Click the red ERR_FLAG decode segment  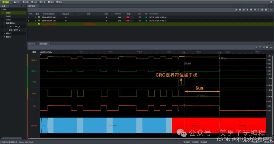pos(196,125)
